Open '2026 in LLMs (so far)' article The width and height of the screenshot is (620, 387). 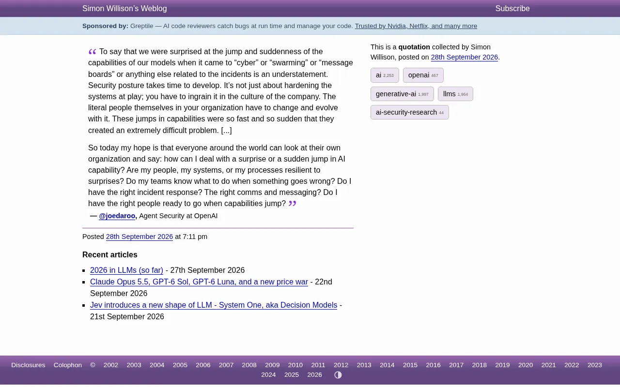(x=126, y=270)
